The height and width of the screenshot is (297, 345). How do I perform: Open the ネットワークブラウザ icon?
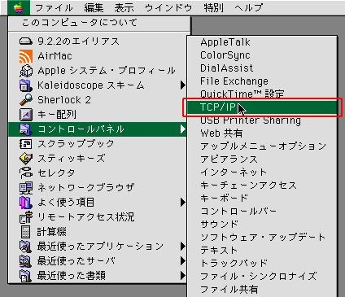tap(26, 188)
